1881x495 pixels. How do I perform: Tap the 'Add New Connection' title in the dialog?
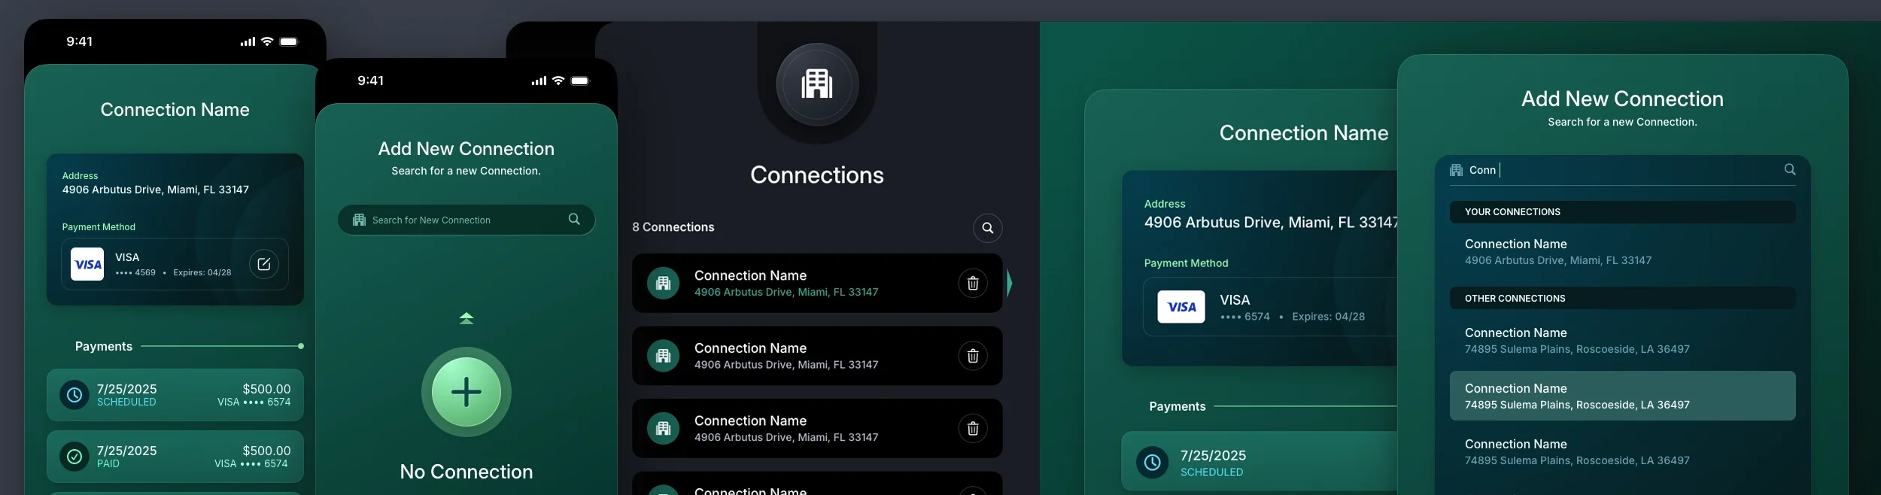pyautogui.click(x=1622, y=99)
